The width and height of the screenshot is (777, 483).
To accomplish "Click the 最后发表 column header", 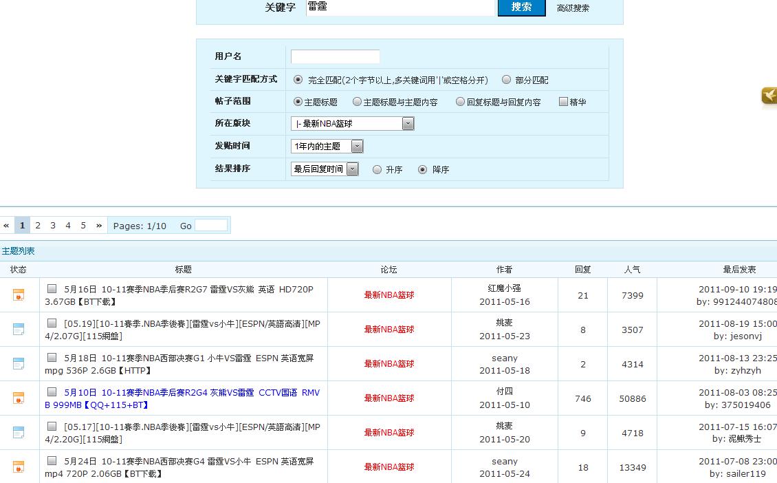I will 739,269.
